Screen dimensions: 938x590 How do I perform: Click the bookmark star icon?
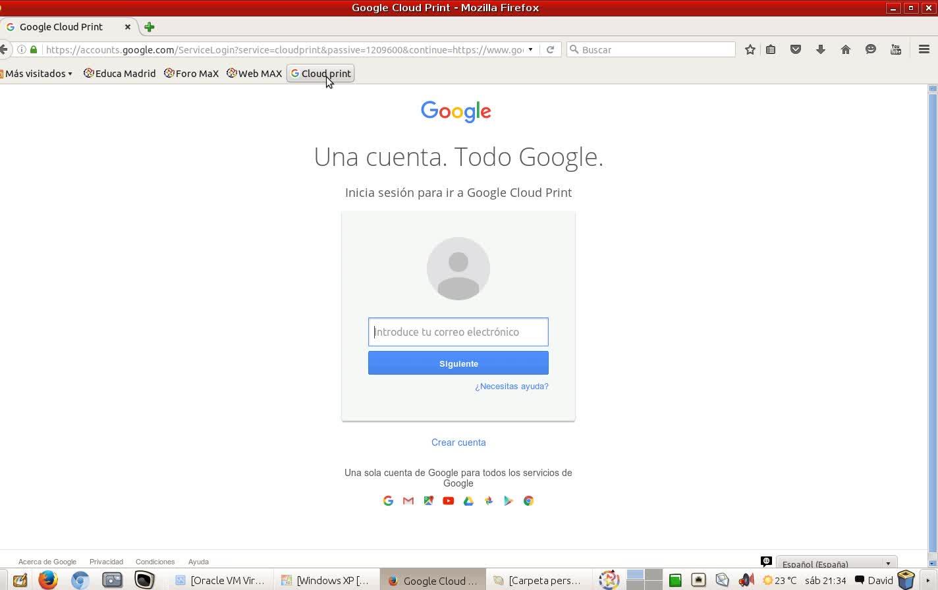[750, 49]
